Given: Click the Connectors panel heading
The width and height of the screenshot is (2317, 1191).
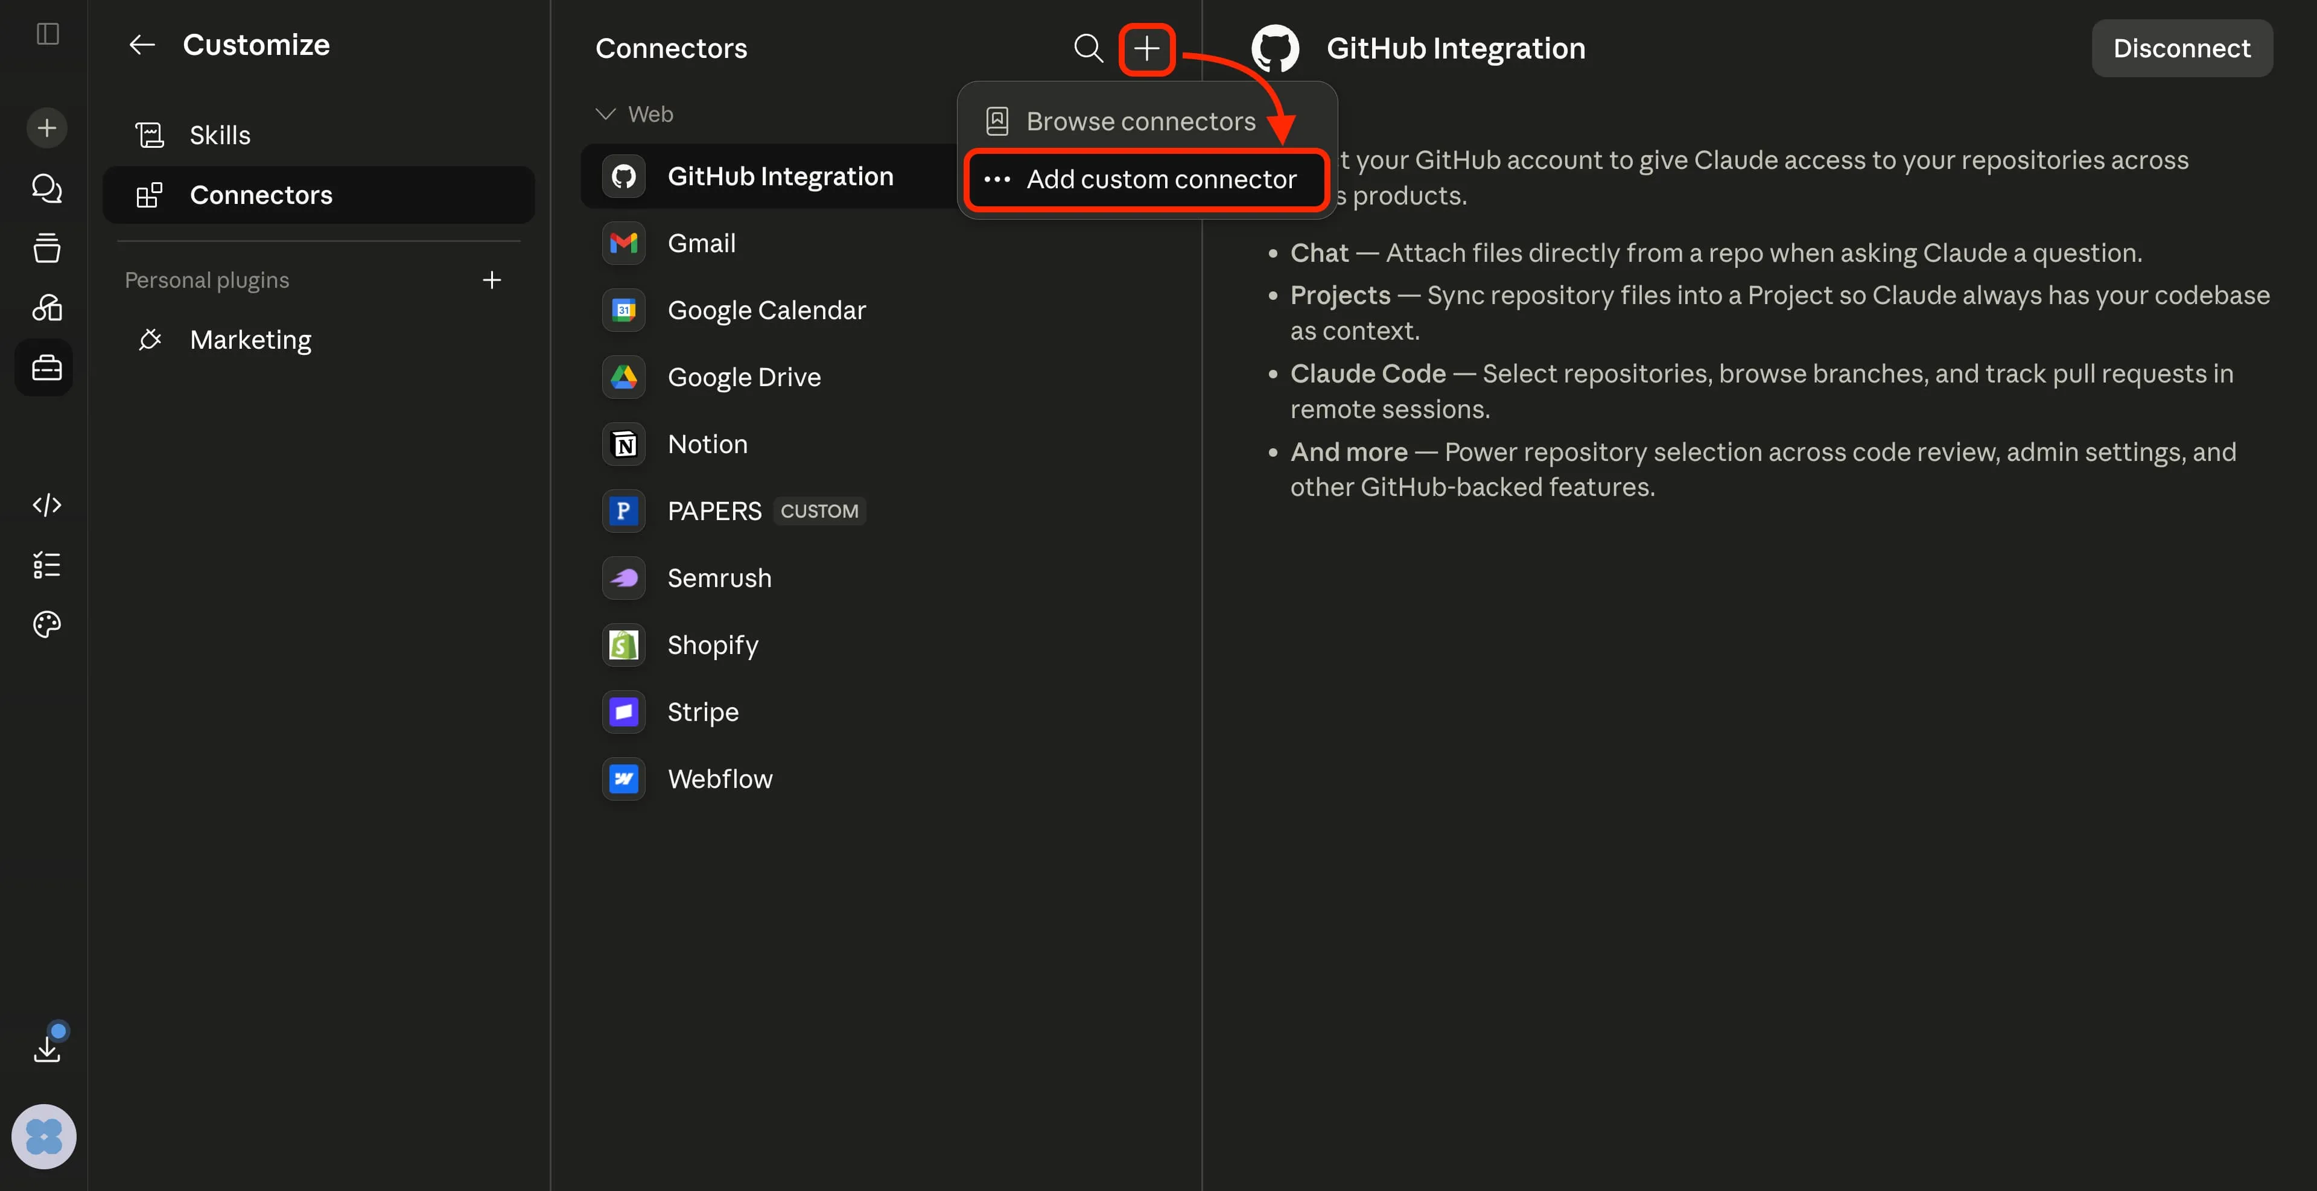Looking at the screenshot, I should coord(671,49).
